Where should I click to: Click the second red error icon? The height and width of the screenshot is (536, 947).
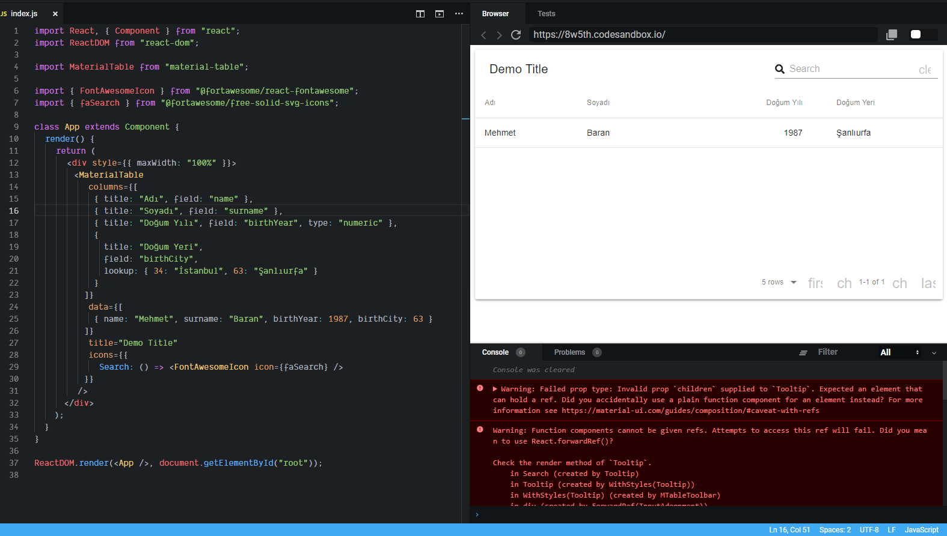point(480,430)
